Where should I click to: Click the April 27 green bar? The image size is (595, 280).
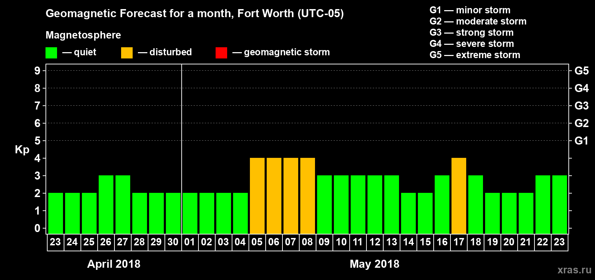[x=123, y=204]
